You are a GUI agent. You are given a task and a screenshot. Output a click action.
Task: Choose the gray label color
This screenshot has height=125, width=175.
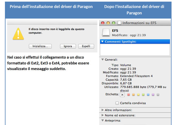(158, 95)
